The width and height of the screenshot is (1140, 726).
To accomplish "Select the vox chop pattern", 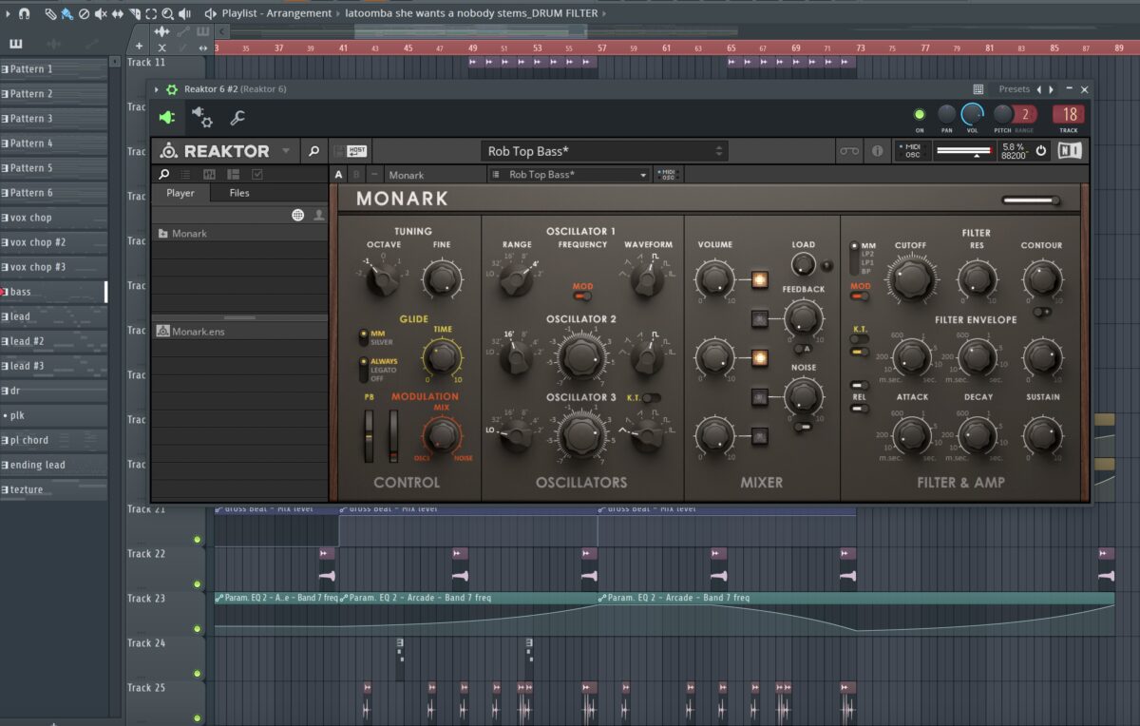I will (x=54, y=218).
